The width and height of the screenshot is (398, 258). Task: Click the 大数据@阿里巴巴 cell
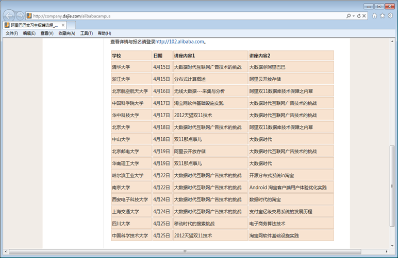(x=291, y=67)
